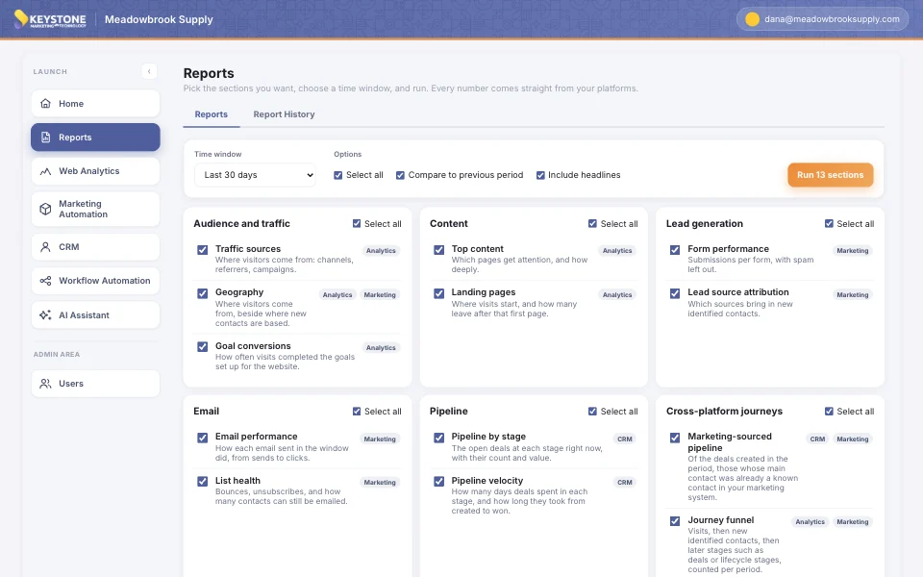
Task: Toggle Select all for Pipeline
Action: coord(593,412)
